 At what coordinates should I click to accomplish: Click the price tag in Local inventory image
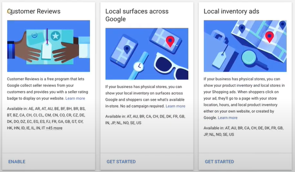coord(219,60)
